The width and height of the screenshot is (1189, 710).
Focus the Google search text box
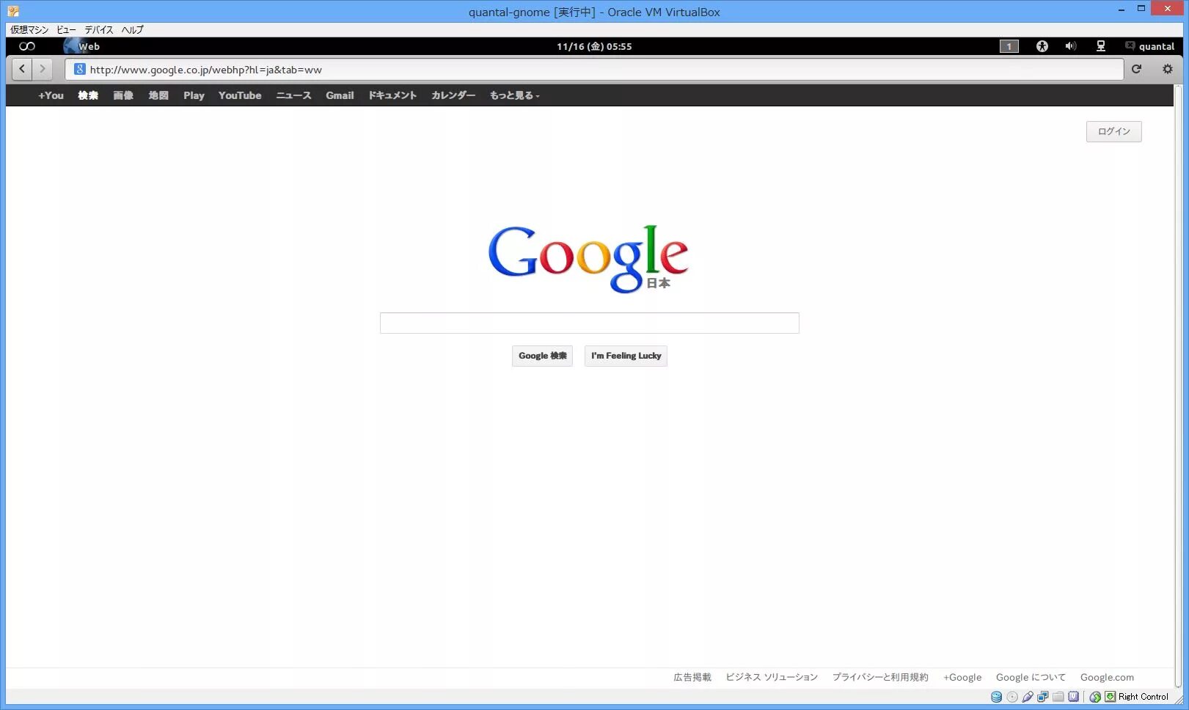(x=589, y=323)
